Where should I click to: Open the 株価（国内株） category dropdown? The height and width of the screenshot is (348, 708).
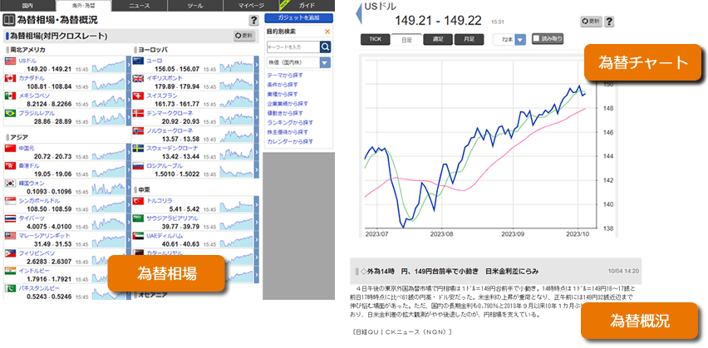tap(325, 62)
